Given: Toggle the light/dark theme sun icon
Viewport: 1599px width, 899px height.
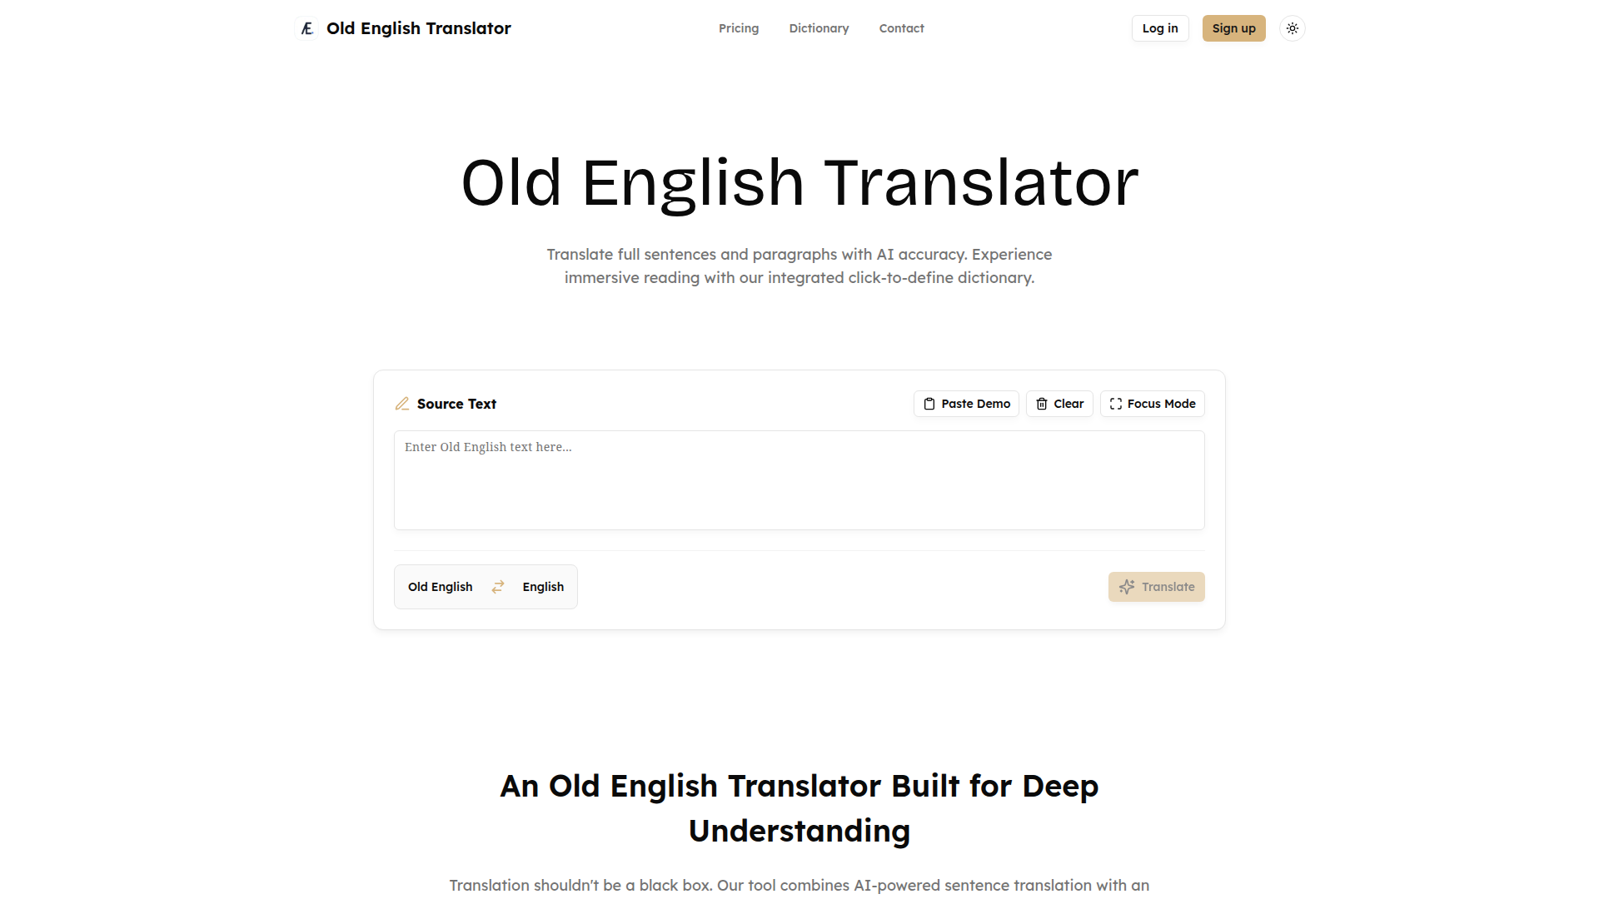Looking at the screenshot, I should [x=1292, y=28].
